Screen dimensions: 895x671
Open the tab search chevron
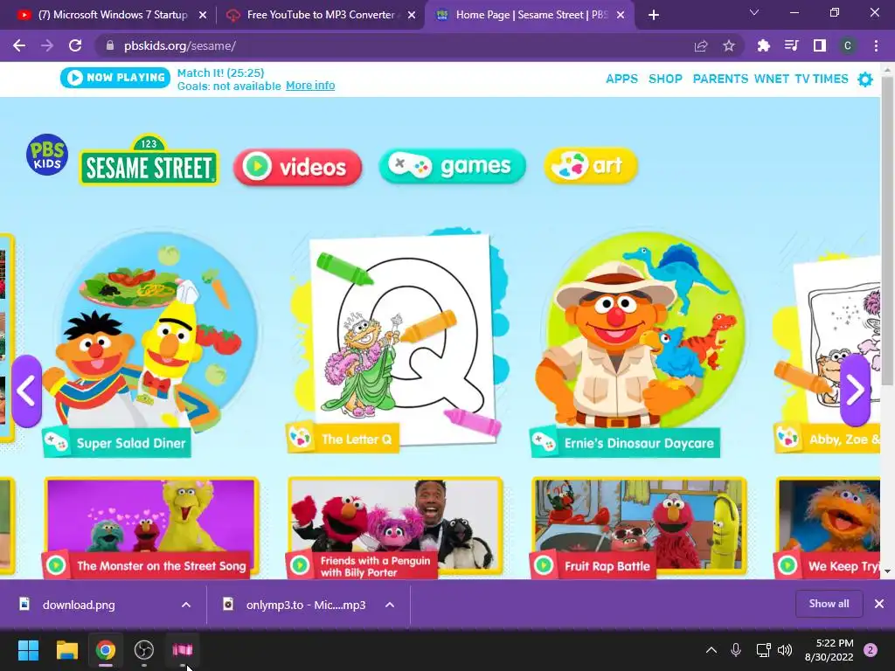click(754, 12)
